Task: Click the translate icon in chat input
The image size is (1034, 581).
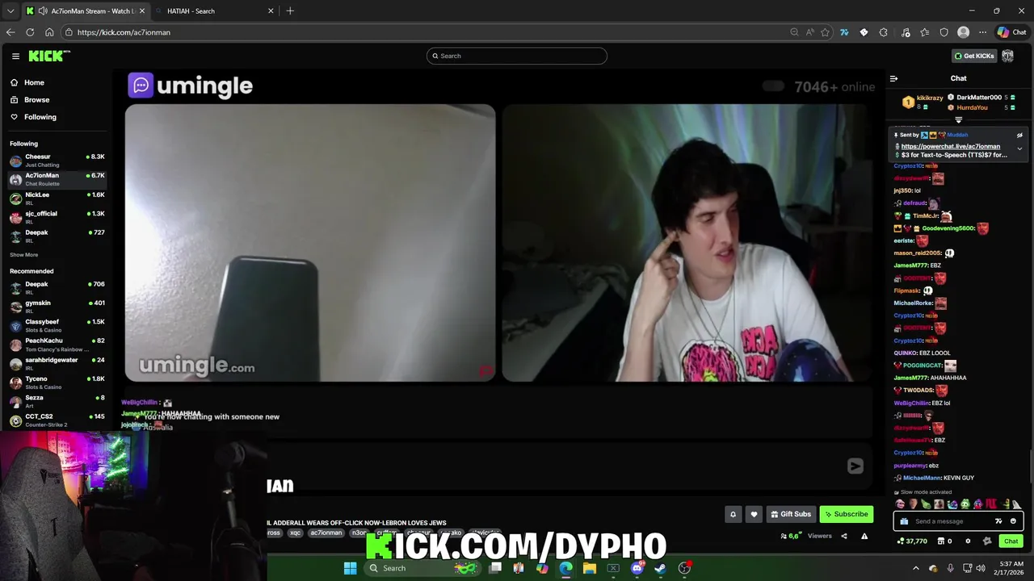Action: (x=998, y=521)
